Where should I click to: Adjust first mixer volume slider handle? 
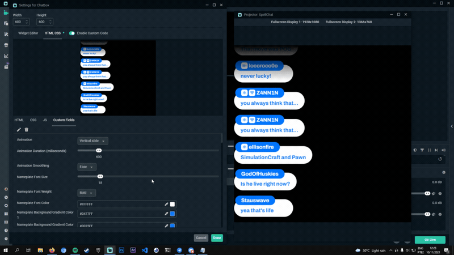pyautogui.click(x=427, y=193)
